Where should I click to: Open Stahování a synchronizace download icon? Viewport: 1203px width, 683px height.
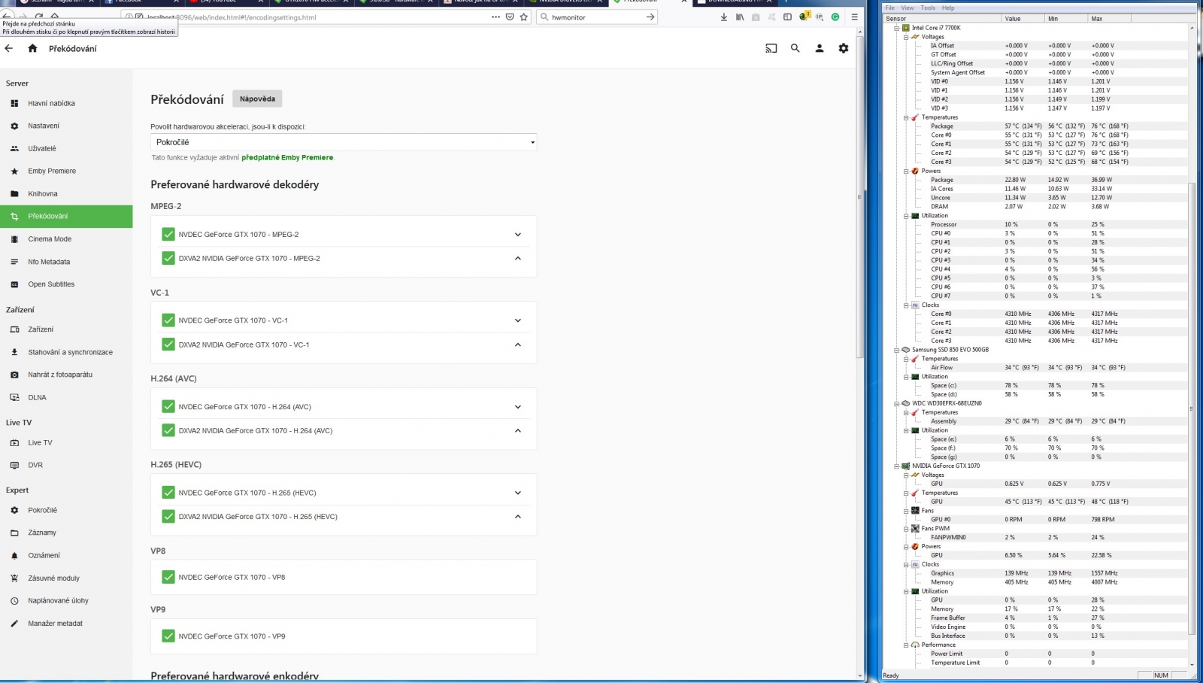click(x=14, y=352)
